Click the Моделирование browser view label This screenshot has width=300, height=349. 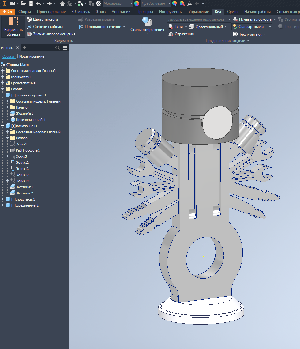pyautogui.click(x=32, y=57)
